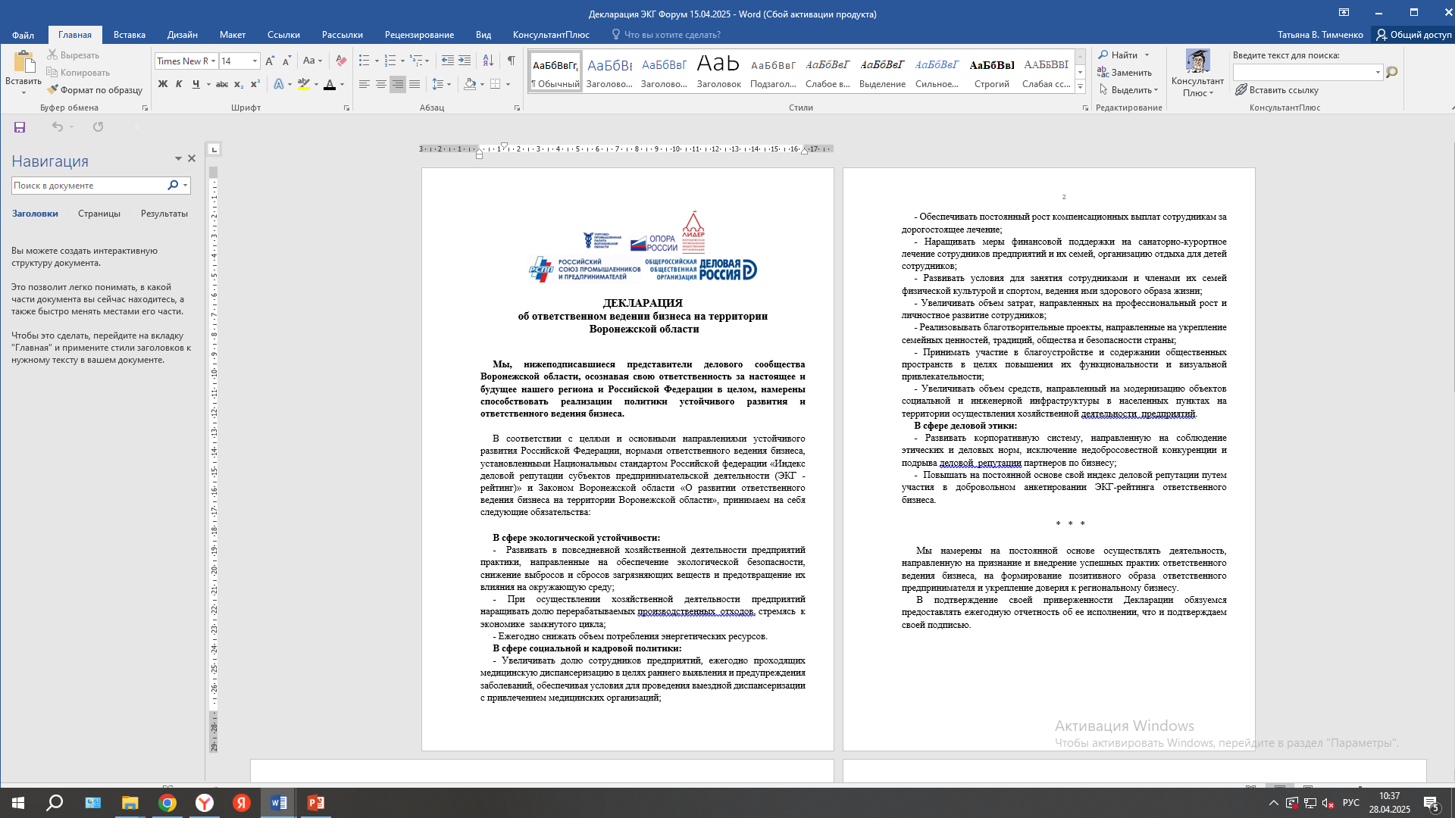Toggle italic (К) formatting

(179, 84)
